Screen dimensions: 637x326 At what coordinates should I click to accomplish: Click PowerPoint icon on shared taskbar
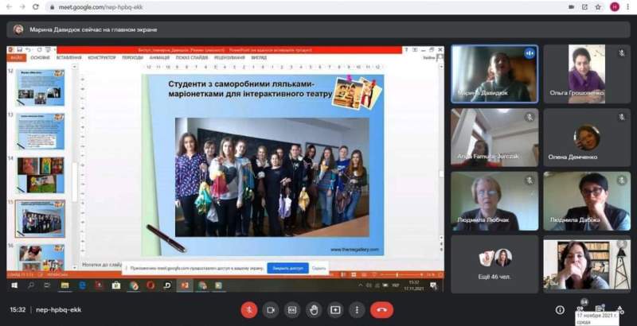click(185, 286)
